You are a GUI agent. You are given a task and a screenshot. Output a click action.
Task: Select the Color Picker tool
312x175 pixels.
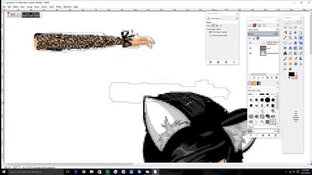(x=285, y=38)
